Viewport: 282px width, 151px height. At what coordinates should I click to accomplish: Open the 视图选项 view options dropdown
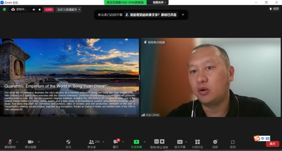[x=159, y=2]
